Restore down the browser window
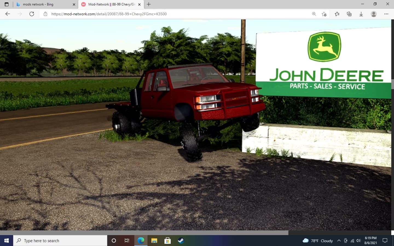The width and height of the screenshot is (394, 246). click(375, 4)
